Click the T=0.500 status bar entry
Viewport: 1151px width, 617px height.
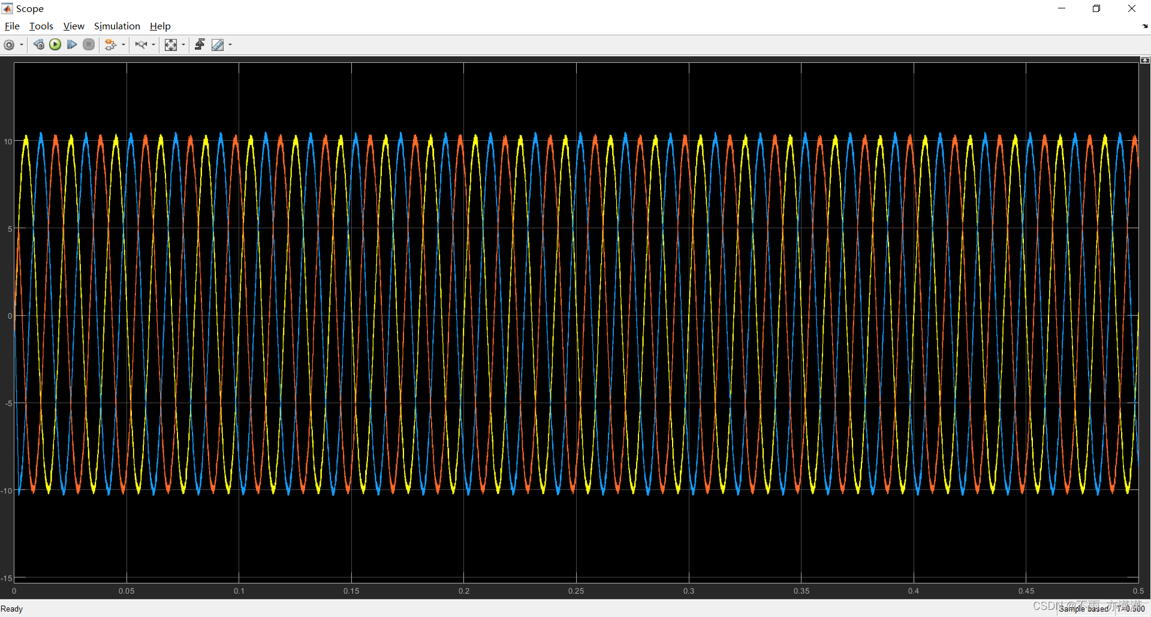[1131, 609]
